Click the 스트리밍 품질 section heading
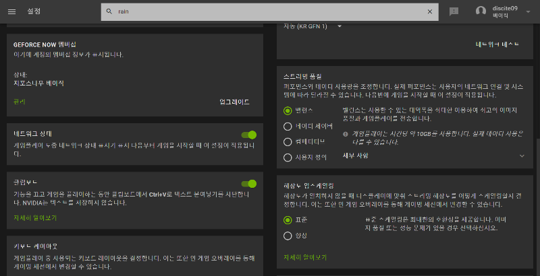This screenshot has height=276, width=540. pos(302,76)
